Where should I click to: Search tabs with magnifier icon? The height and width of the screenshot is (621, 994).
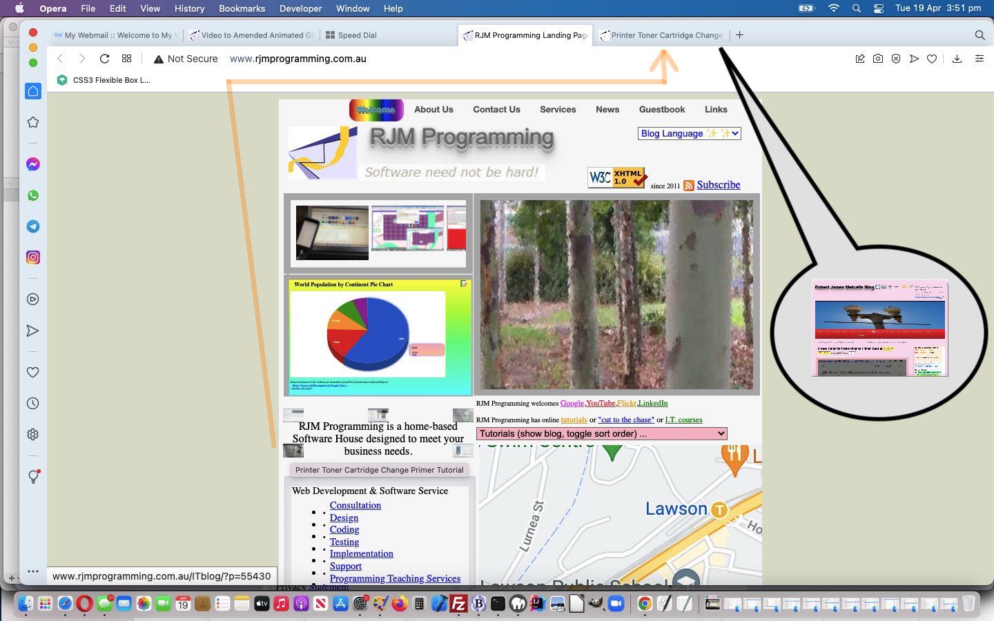(980, 35)
